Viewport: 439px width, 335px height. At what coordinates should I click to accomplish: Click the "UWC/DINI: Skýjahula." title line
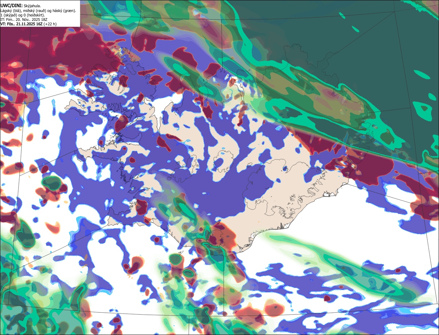click(x=21, y=6)
